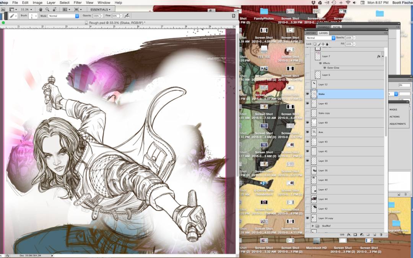Screen dimensions: 413x258
Task: Click the brush Opacity value field
Action: [96, 16]
